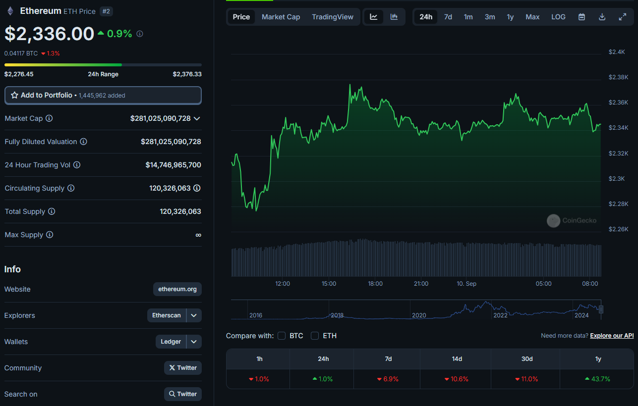
Task: Click the 24h low $2,276.45
Action: point(19,74)
